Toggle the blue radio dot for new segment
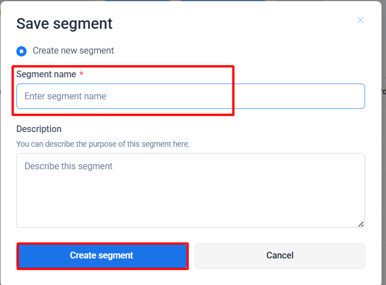The width and height of the screenshot is (386, 285). 21,51
